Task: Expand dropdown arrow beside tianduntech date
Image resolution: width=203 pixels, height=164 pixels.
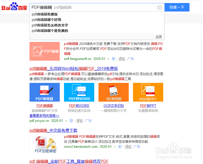Action: pyautogui.click(x=115, y=147)
